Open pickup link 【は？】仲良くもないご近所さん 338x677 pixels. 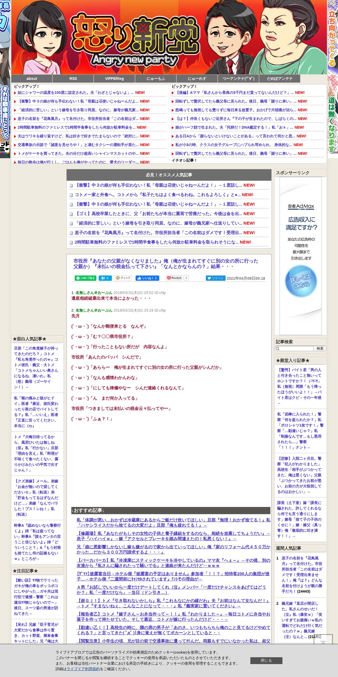[x=236, y=119]
